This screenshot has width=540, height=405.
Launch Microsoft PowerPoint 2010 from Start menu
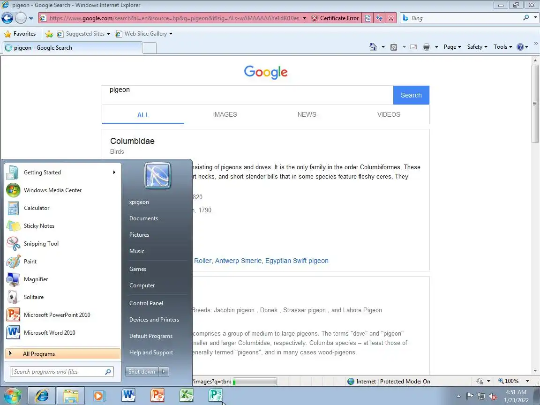(62, 315)
